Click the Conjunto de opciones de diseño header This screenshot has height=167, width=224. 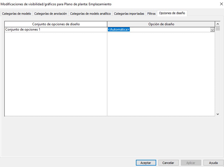point(56,24)
